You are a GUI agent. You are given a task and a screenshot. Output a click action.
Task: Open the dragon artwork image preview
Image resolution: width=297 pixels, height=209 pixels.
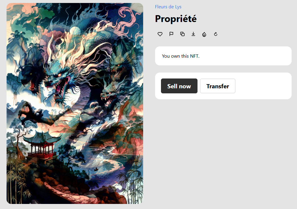coord(75,103)
